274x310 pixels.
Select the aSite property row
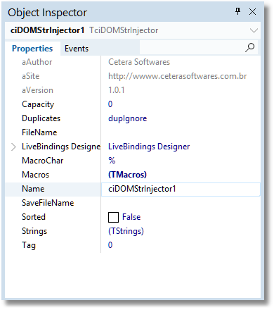[x=30, y=76]
